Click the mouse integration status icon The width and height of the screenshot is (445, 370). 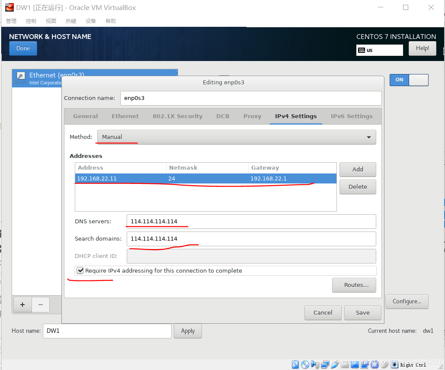pos(384,364)
